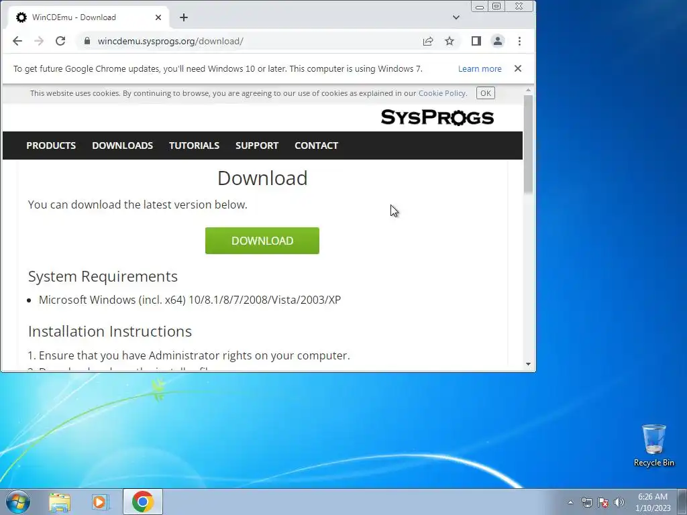
Task: Open the Chrome three-dot menu
Action: 520,41
